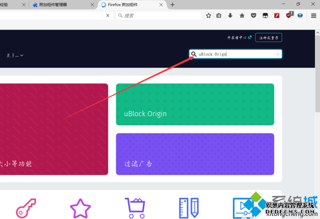
Task: Open the uBlock shield icon with badge
Action: click(288, 16)
